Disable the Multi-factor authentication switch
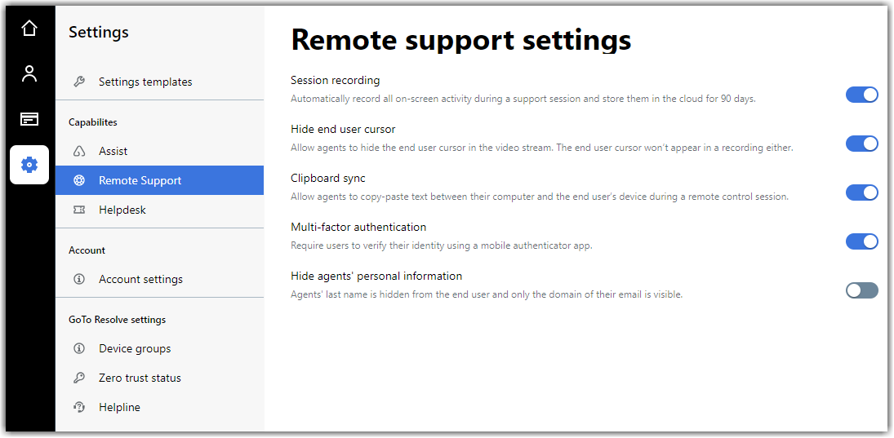 tap(861, 241)
